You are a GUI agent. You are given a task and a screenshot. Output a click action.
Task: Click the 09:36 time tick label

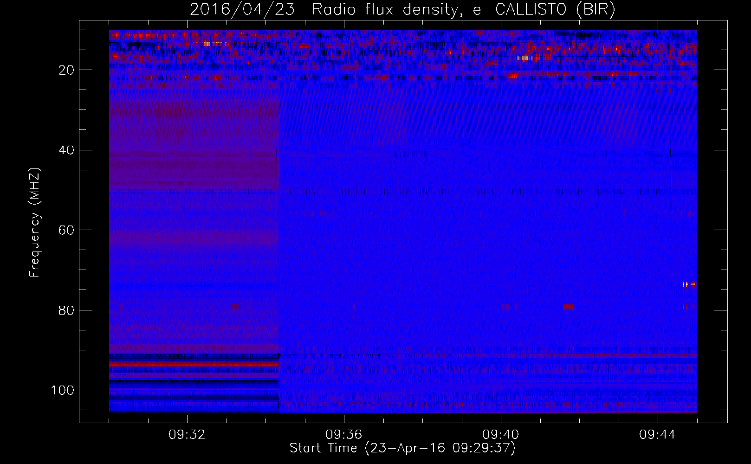[344, 435]
